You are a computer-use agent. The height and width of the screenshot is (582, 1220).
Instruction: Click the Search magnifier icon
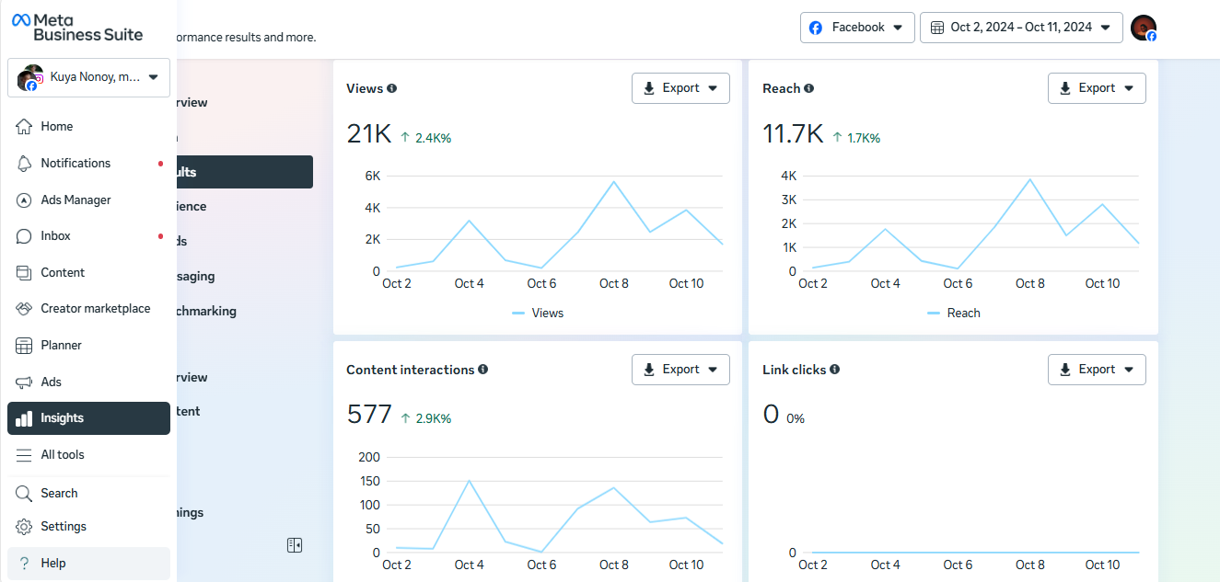click(x=24, y=494)
